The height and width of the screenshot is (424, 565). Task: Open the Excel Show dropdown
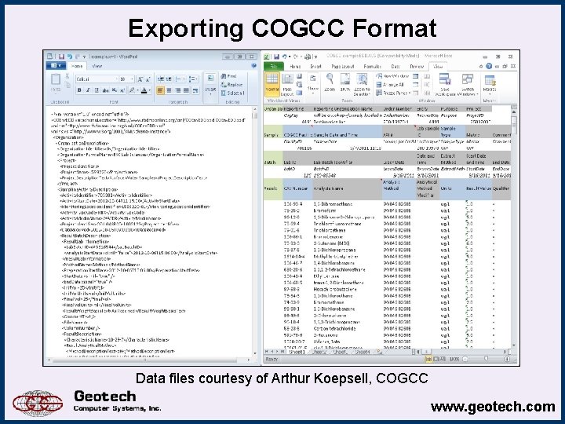[313, 84]
